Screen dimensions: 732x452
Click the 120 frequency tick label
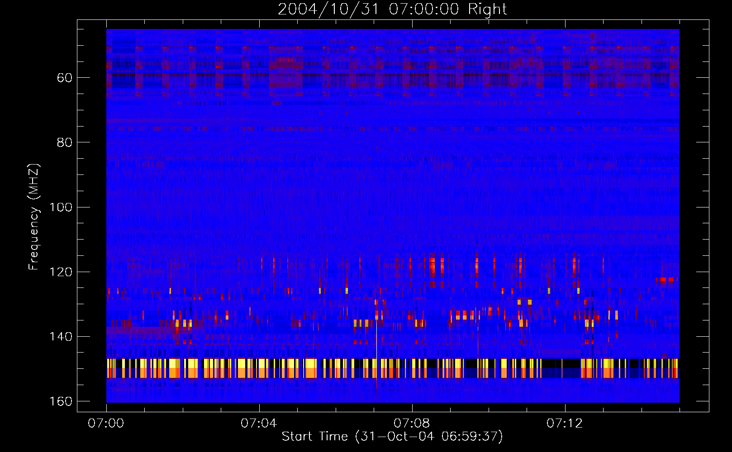[x=61, y=272]
